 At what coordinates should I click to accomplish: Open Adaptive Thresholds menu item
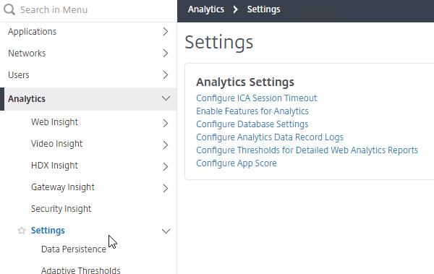pos(80,270)
